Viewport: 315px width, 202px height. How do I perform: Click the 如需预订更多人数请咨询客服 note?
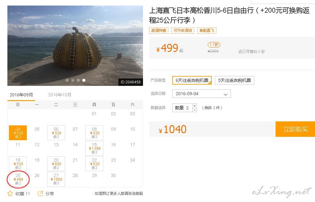[119, 194]
